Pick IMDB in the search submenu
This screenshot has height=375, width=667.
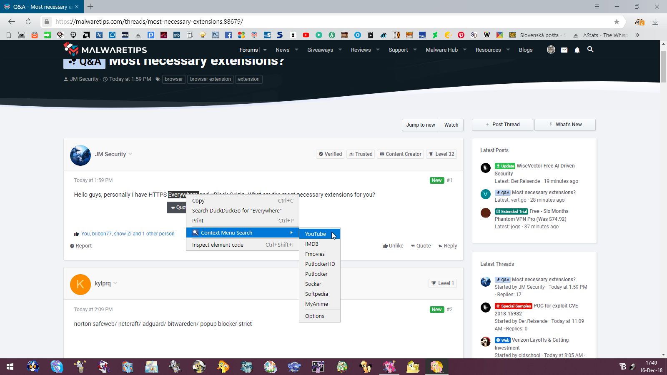click(x=320, y=244)
